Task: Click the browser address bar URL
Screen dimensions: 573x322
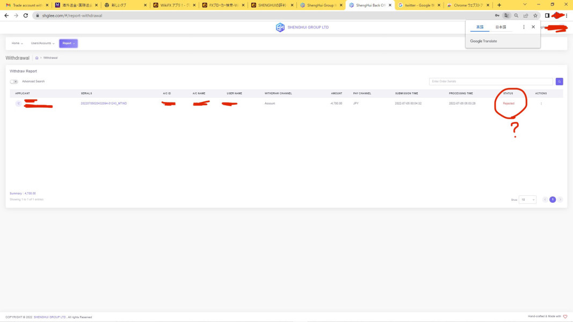Action: click(x=72, y=16)
